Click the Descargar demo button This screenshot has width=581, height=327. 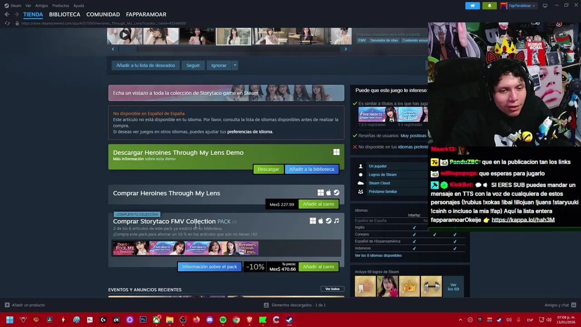268,169
